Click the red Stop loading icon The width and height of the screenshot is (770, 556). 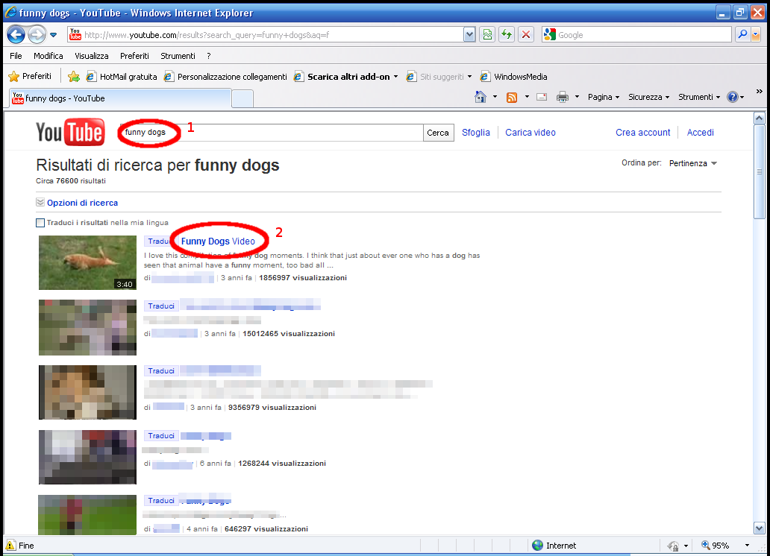[x=526, y=35]
